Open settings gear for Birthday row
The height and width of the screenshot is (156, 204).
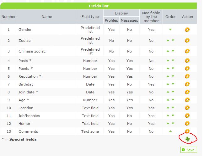pyautogui.click(x=187, y=84)
